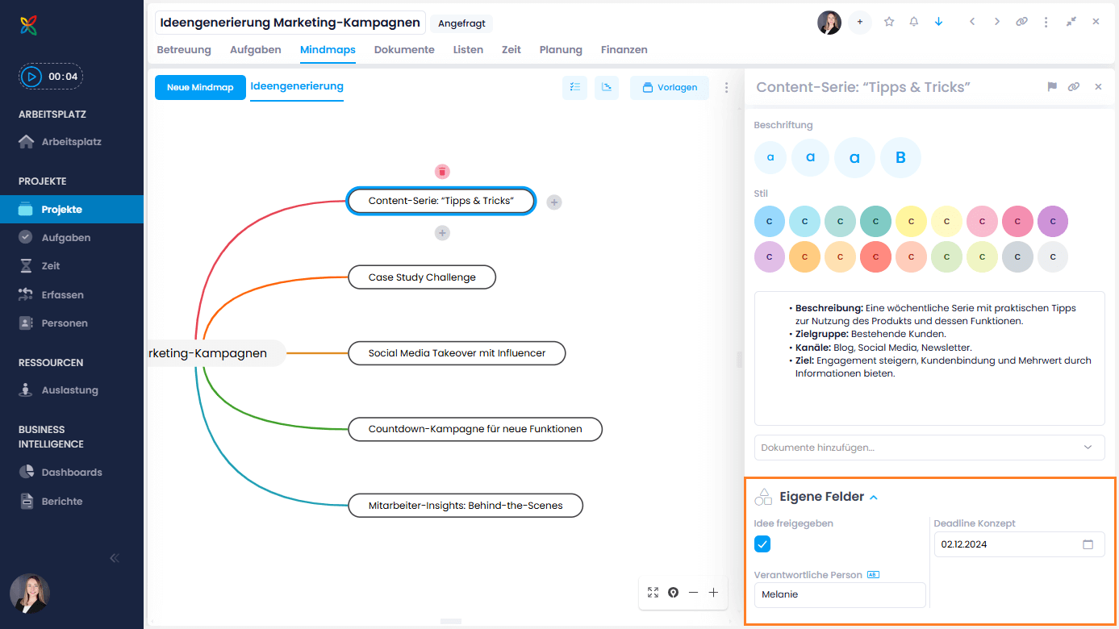Click the favorite star at the top
This screenshot has height=629, width=1119.
tap(888, 22)
